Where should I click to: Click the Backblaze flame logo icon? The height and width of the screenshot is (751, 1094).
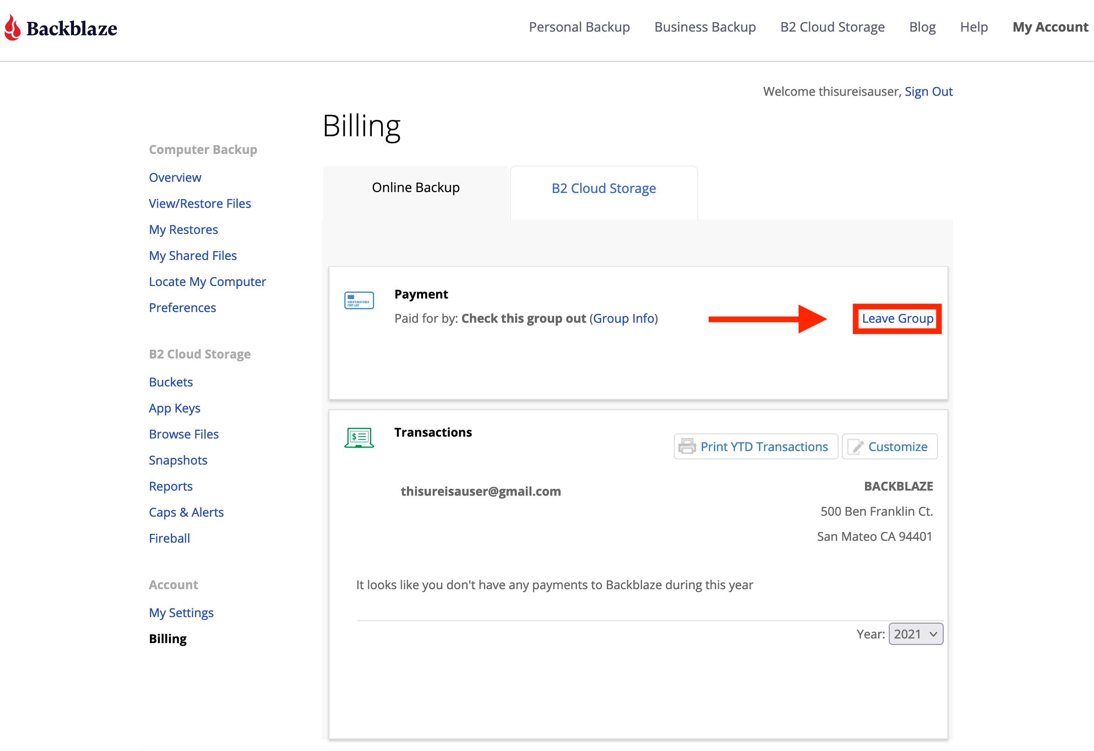pyautogui.click(x=13, y=27)
